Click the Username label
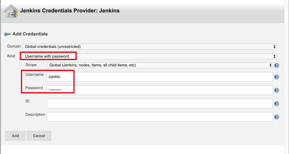 [35, 74]
